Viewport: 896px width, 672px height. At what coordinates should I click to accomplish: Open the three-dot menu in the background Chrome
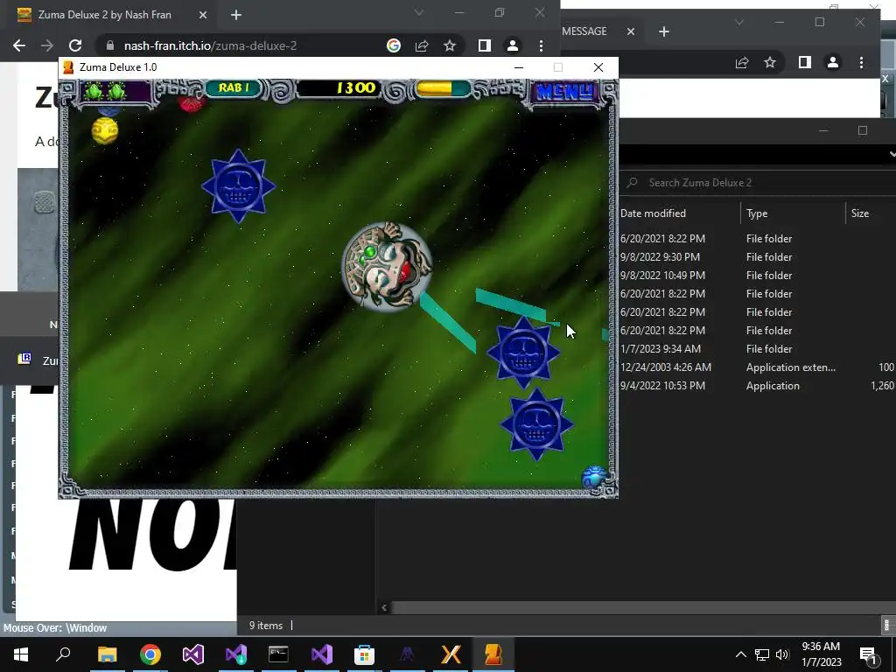861,62
